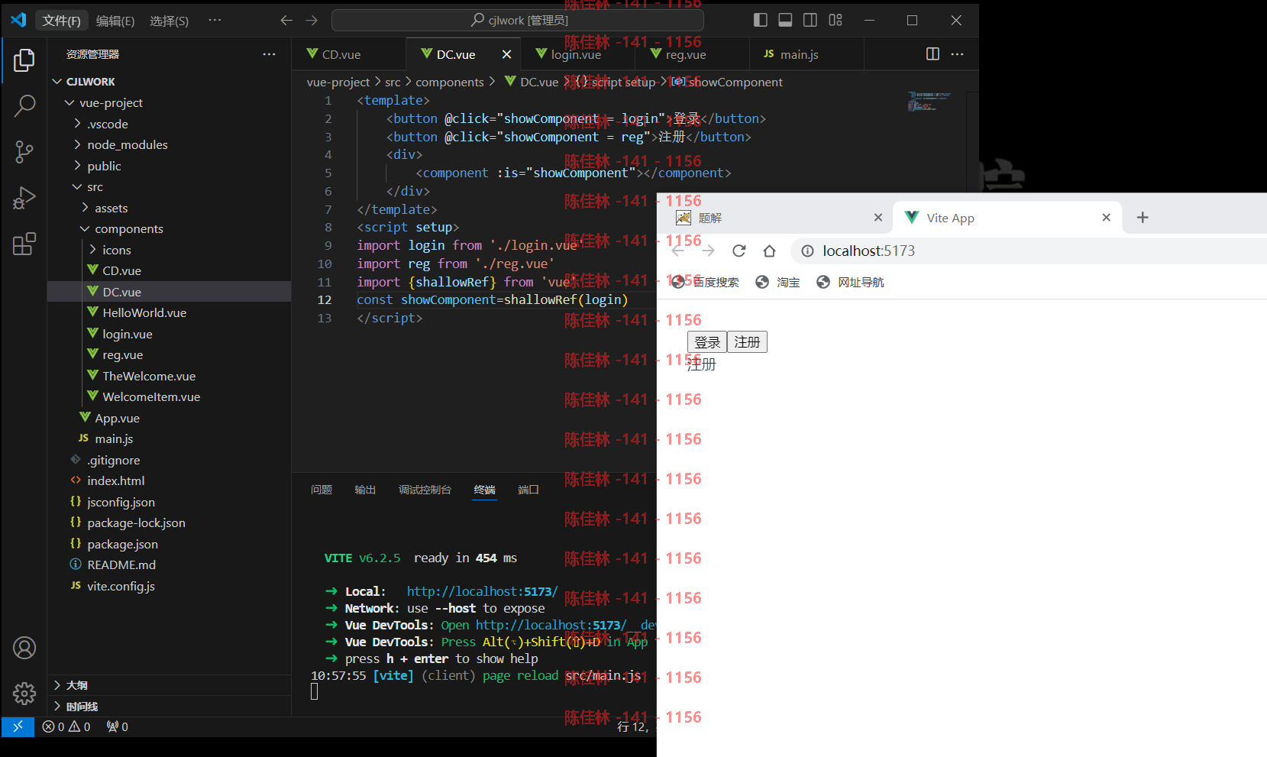Image resolution: width=1267 pixels, height=757 pixels.
Task: Open the Local localhost:5173 terminal link
Action: (482, 591)
